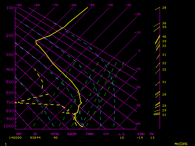Select the KINX value -14
Viewport: 195px width, 146px height.
tap(140, 137)
